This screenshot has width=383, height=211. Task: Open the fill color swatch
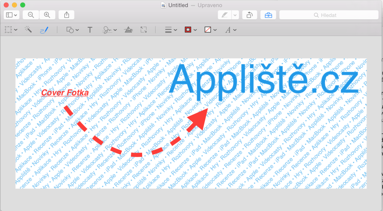tap(208, 30)
